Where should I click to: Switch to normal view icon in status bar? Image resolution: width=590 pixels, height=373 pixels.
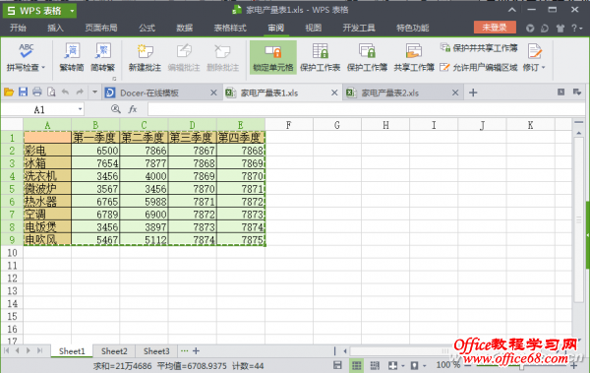tap(356, 365)
